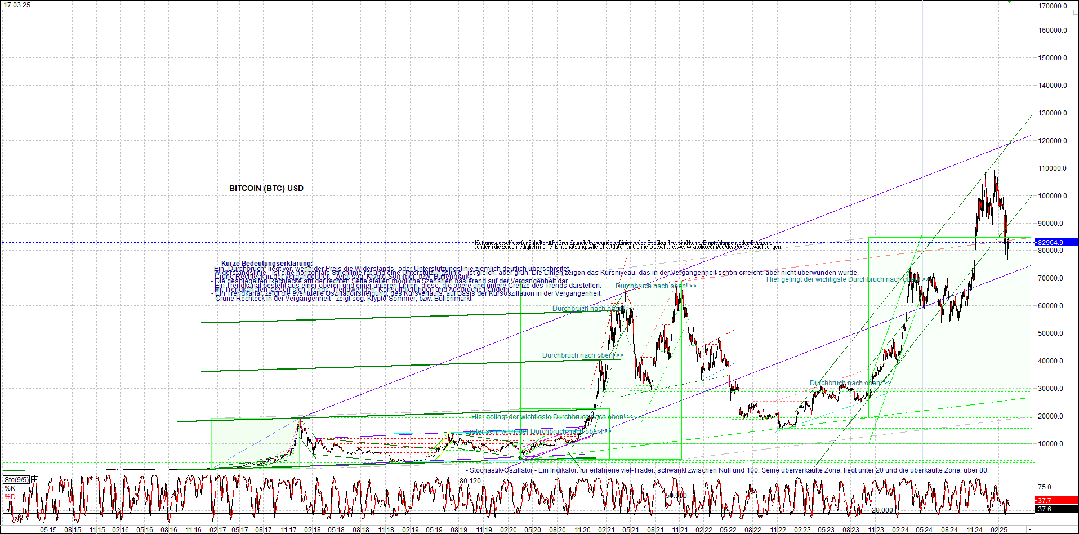Open the stochastic oscillator panel options

coord(34,479)
